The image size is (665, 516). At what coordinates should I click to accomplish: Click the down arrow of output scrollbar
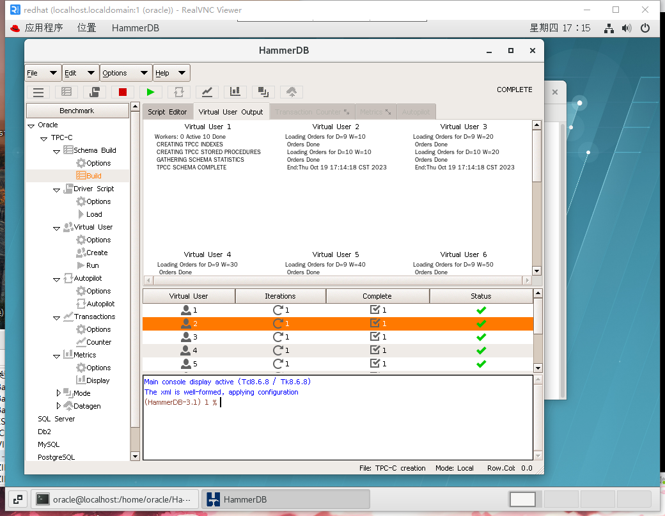pyautogui.click(x=536, y=271)
